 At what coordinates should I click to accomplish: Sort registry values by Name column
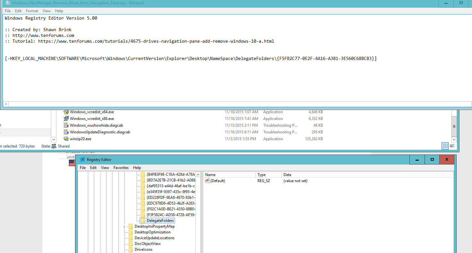(229, 175)
